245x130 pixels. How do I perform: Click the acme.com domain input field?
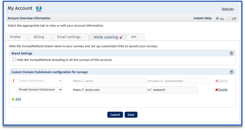tap(115, 90)
